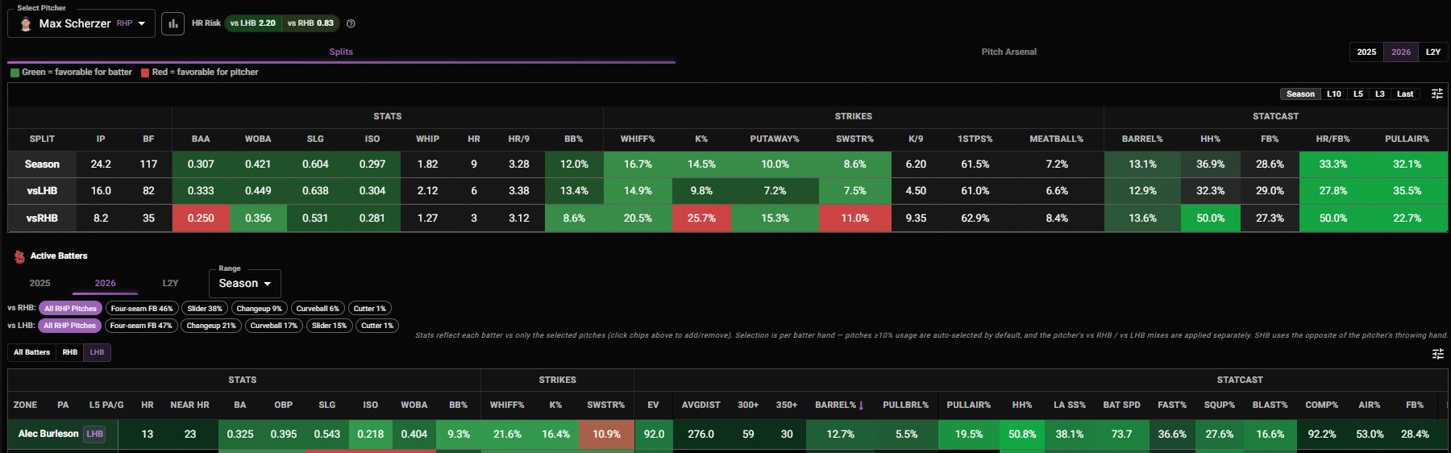
Task: Filter batters list to RHB only
Action: pyautogui.click(x=70, y=352)
